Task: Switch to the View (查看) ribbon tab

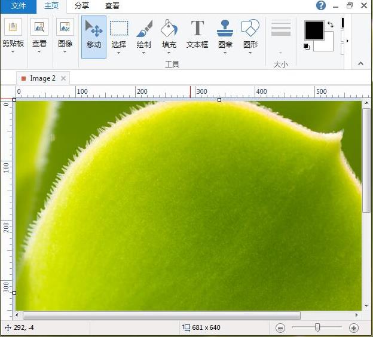Action: pyautogui.click(x=112, y=6)
